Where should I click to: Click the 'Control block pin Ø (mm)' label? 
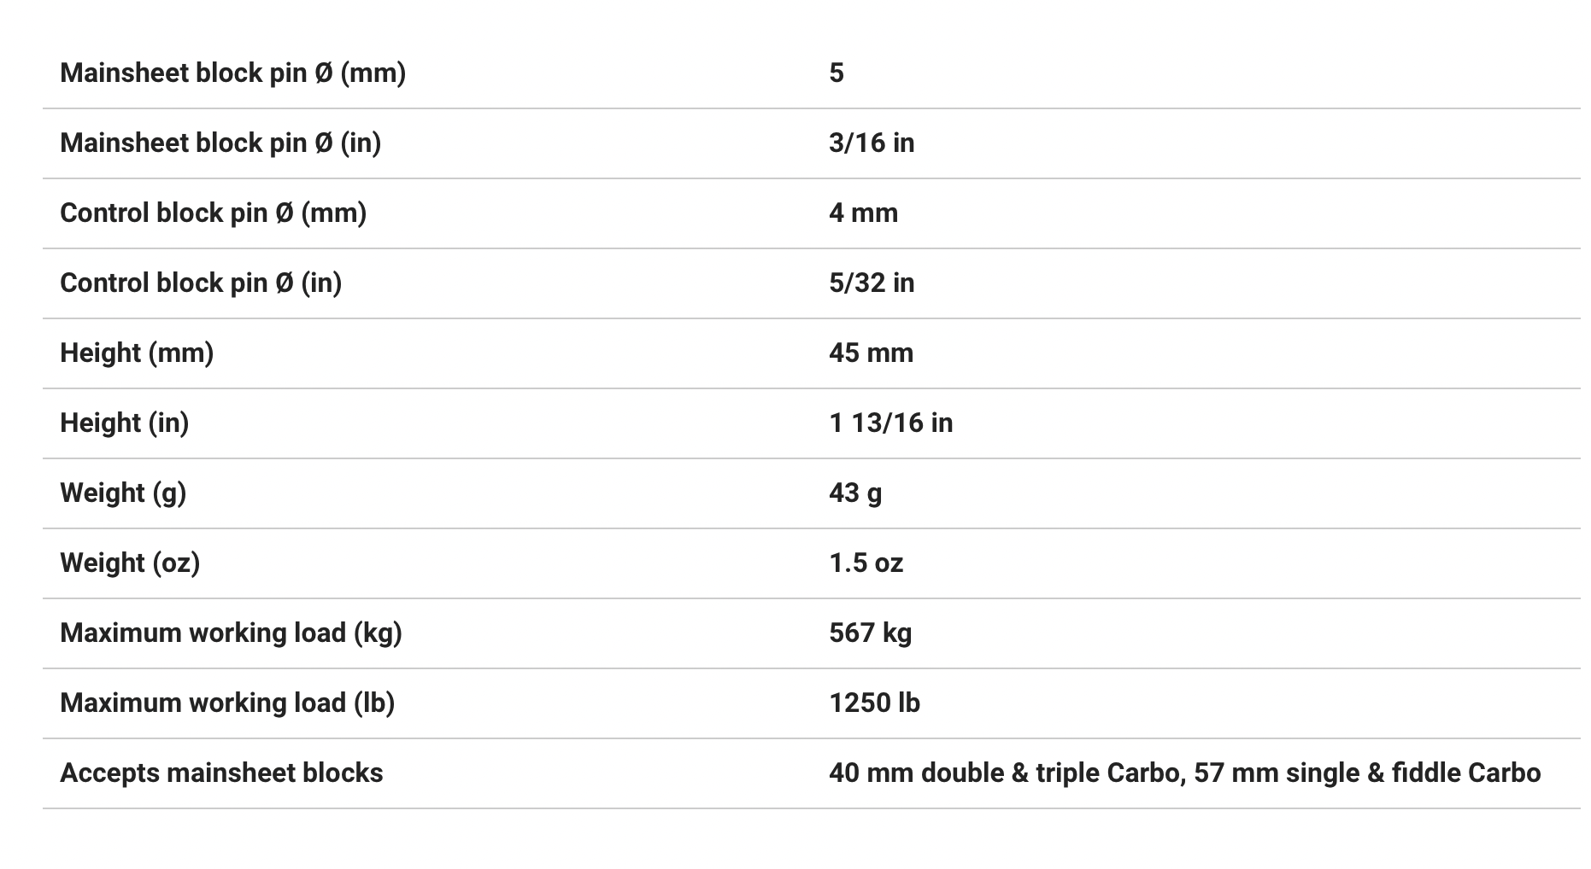coord(213,213)
